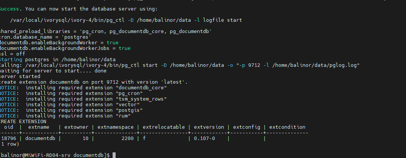This screenshot has width=406, height=158.
Task: Click the "waiting for server to start" line
Action: 53,71
